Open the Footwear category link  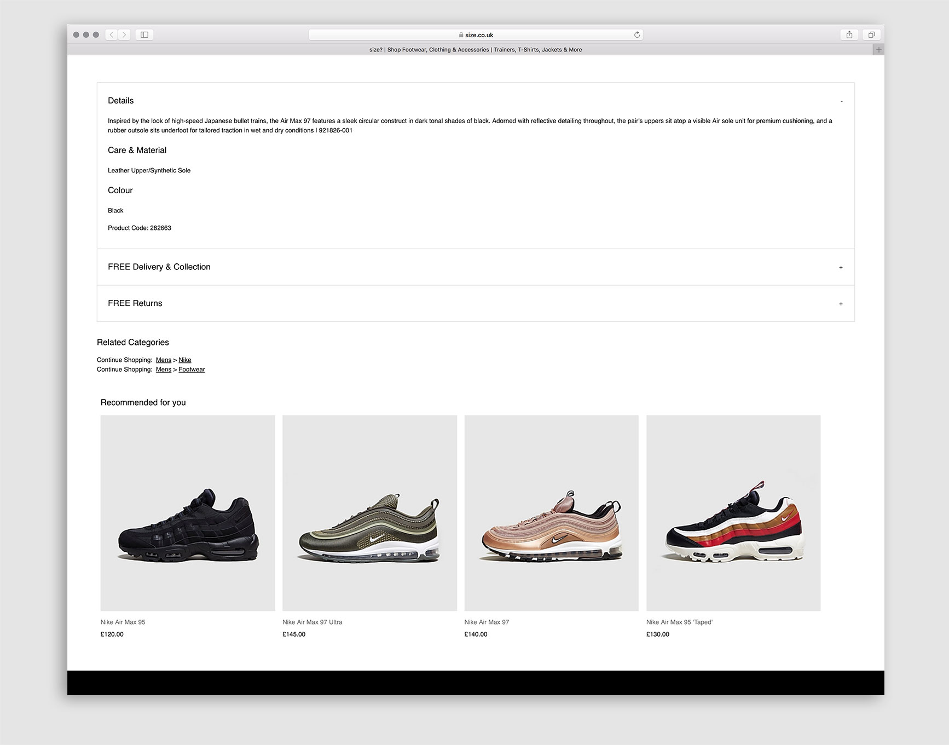click(x=192, y=369)
